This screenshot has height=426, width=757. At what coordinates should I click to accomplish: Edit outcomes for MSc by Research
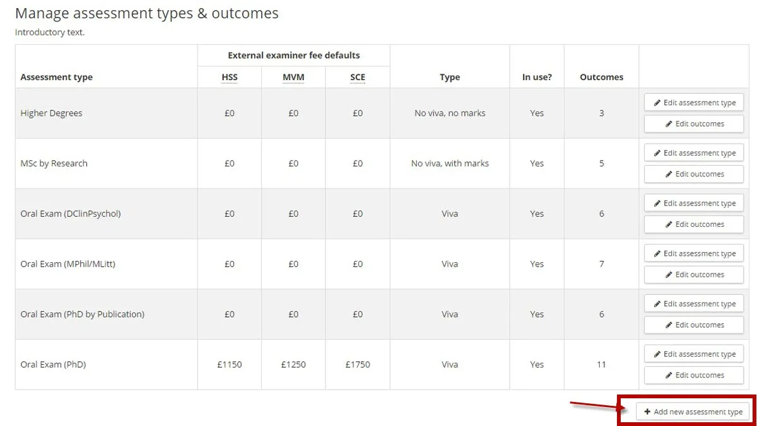coord(694,174)
